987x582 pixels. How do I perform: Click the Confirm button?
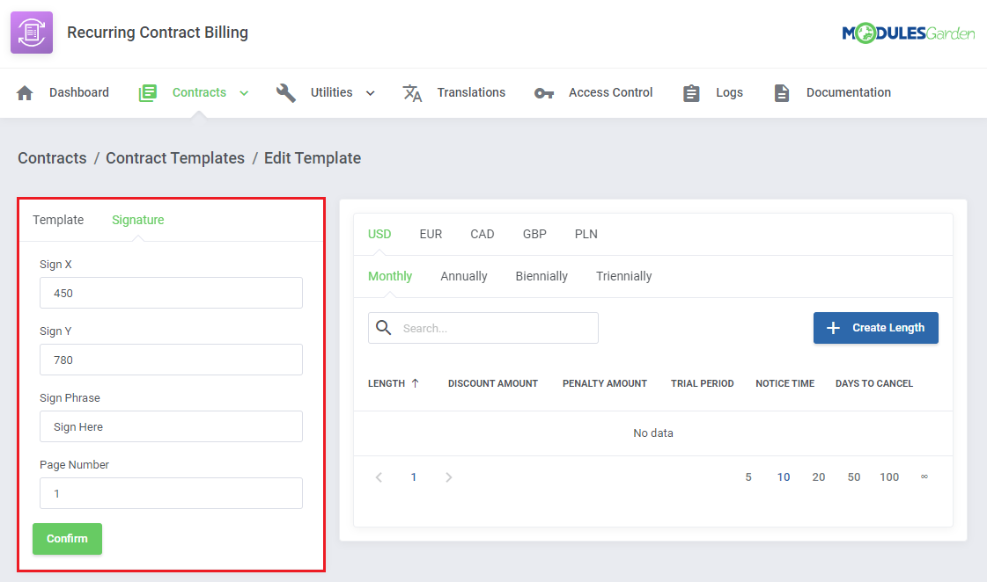click(x=67, y=539)
